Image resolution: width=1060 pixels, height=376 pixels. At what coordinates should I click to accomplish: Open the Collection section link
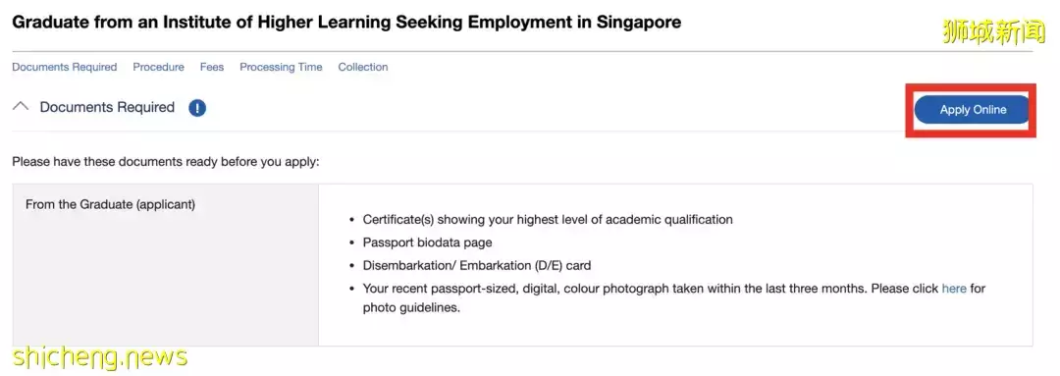363,67
